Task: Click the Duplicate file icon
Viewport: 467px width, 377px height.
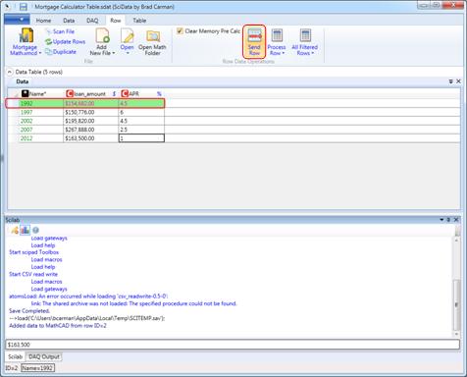Action: point(48,52)
